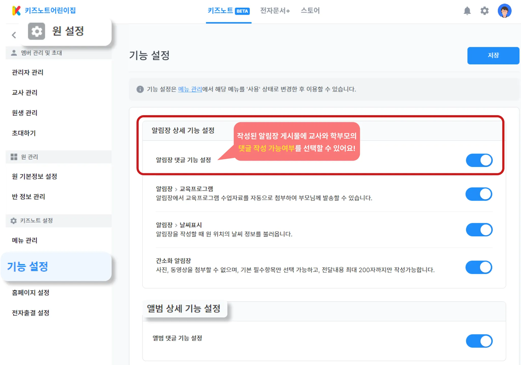This screenshot has width=521, height=365.
Task: Disable the 알림장 교육프로그램 toggle
Action: [x=479, y=194]
